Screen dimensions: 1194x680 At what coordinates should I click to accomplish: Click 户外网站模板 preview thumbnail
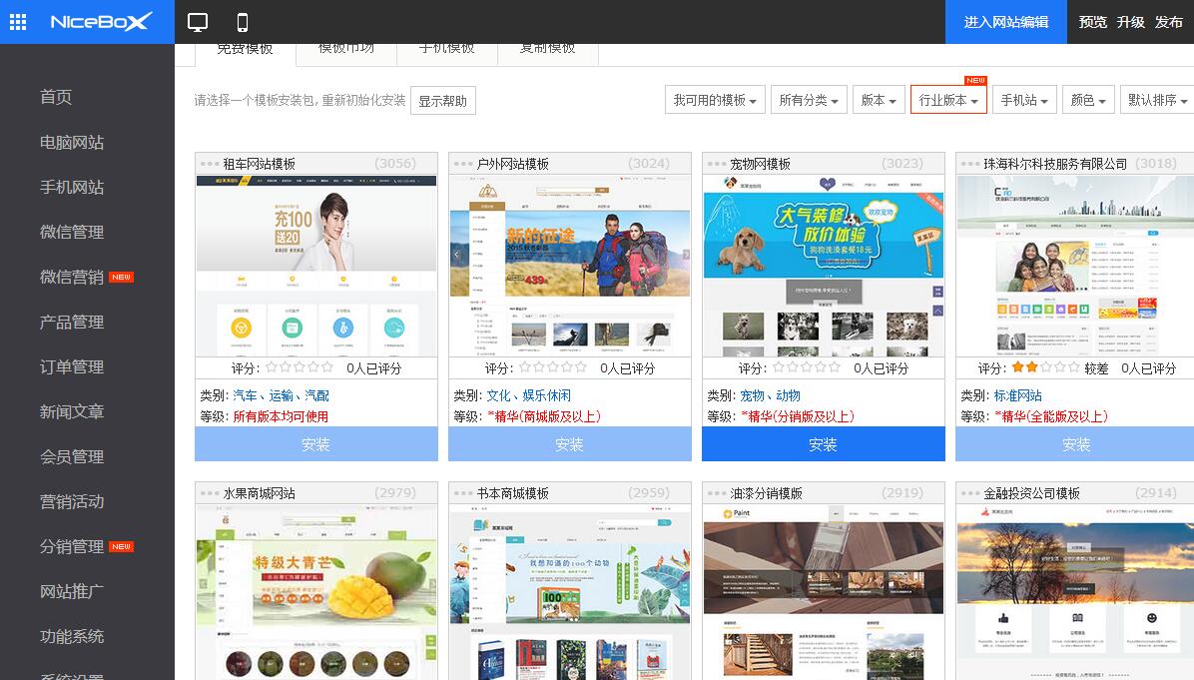(570, 266)
